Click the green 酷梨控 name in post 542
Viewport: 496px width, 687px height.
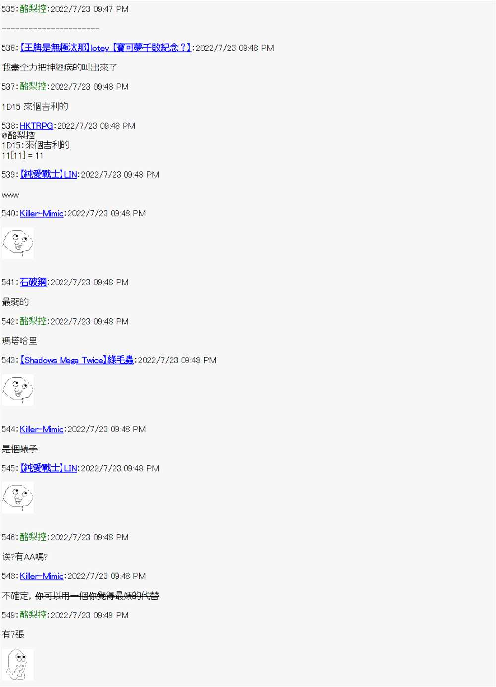[33, 321]
